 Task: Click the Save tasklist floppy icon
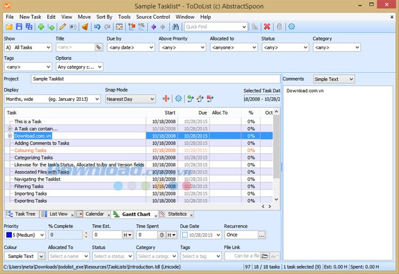pos(19,27)
